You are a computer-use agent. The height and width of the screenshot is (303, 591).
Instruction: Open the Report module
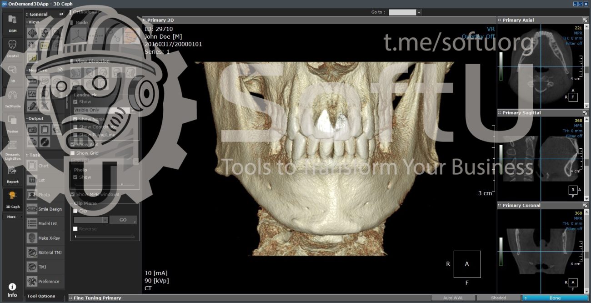pos(12,175)
